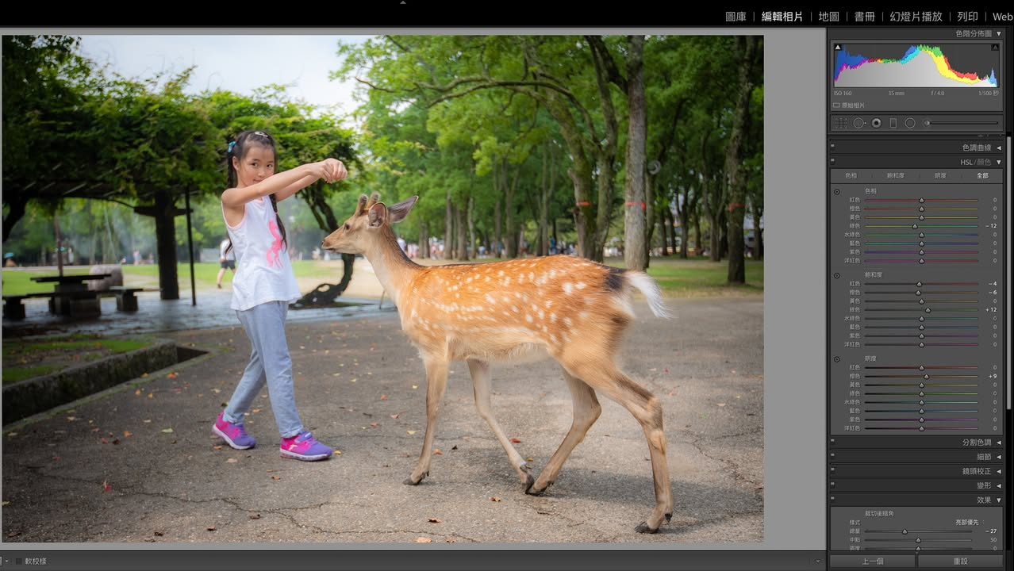The height and width of the screenshot is (571, 1014).
Task: Click the 重設 button
Action: 960,561
